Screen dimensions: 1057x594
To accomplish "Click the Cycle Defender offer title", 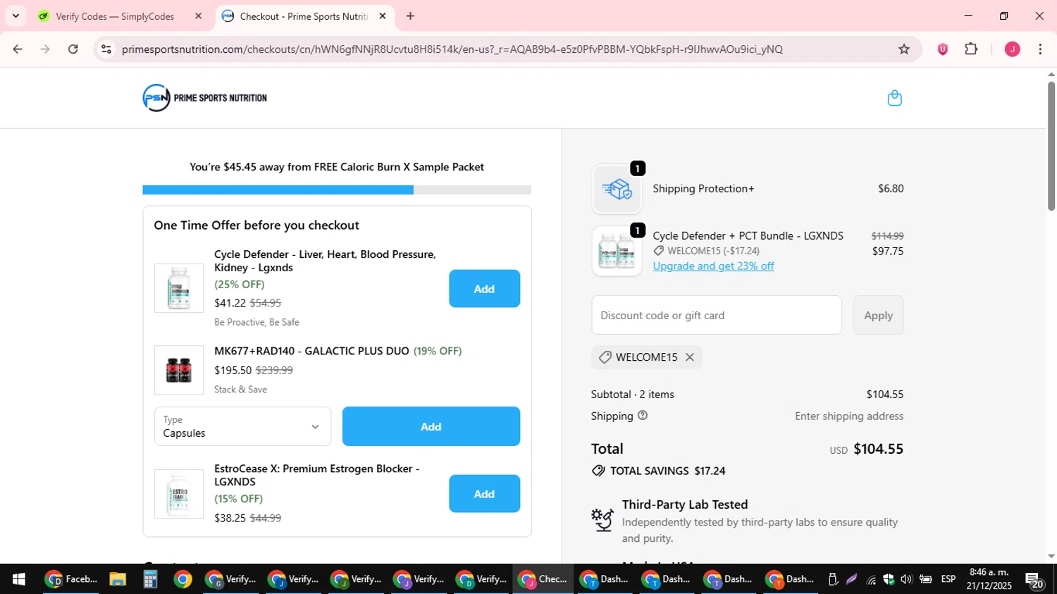I will (x=325, y=261).
